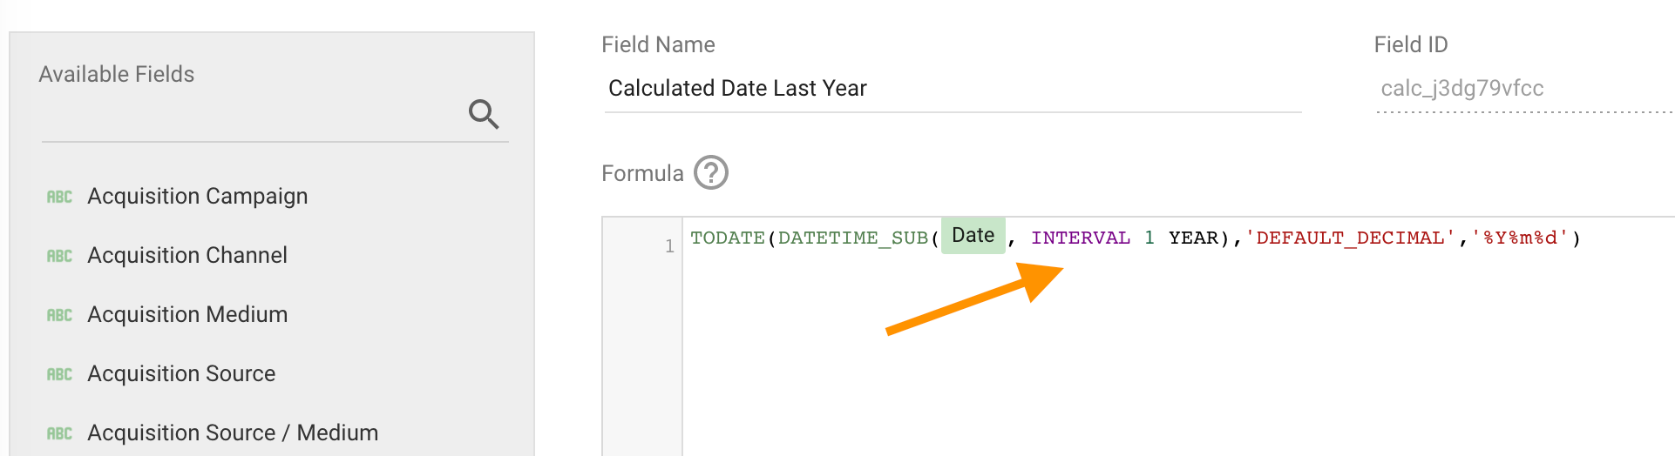
Task: Click the ABC icon beside Acquisition Source / Medium
Action: pos(59,433)
